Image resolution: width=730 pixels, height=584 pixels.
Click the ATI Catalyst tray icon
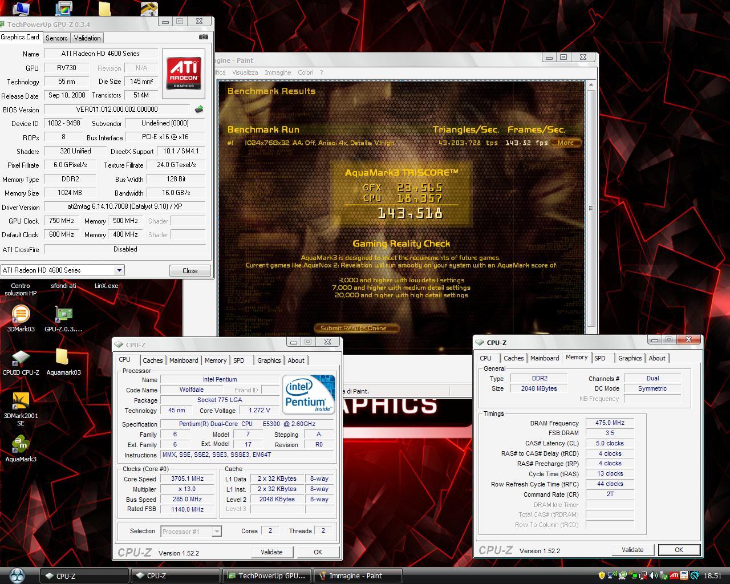674,575
